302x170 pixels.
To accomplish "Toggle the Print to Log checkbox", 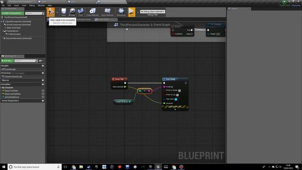I will (x=177, y=95).
